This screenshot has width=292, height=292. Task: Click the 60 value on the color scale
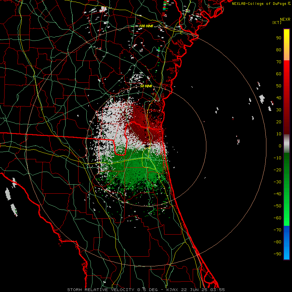279,74
